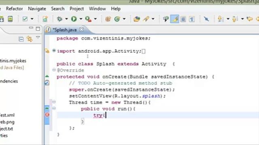
Task: Toggle Block Selection Mode icon
Action: (183, 19)
